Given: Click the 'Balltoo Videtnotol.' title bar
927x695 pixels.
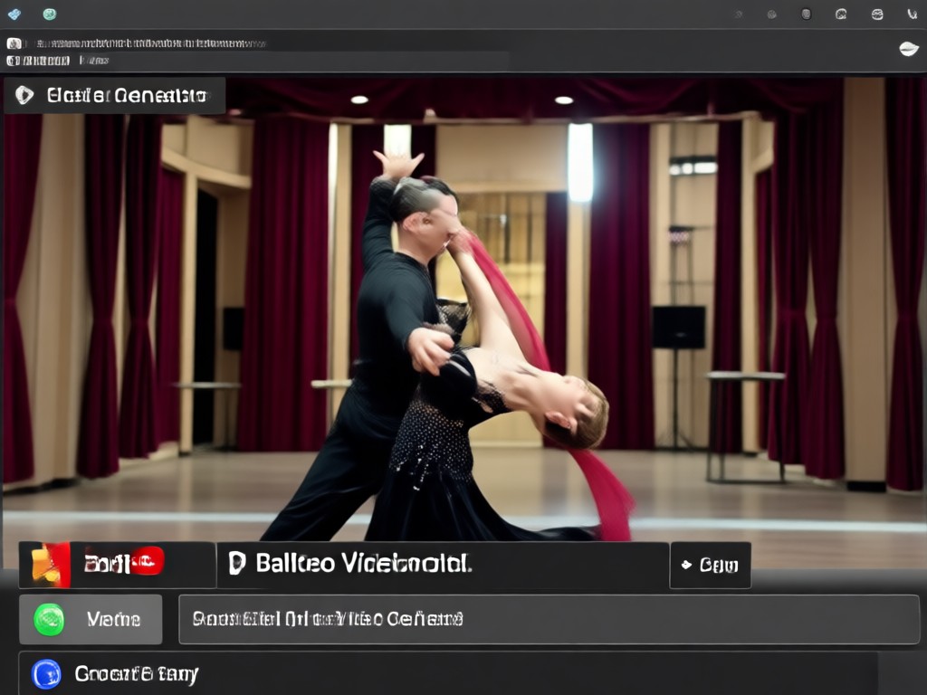Looking at the screenshot, I should (442, 565).
